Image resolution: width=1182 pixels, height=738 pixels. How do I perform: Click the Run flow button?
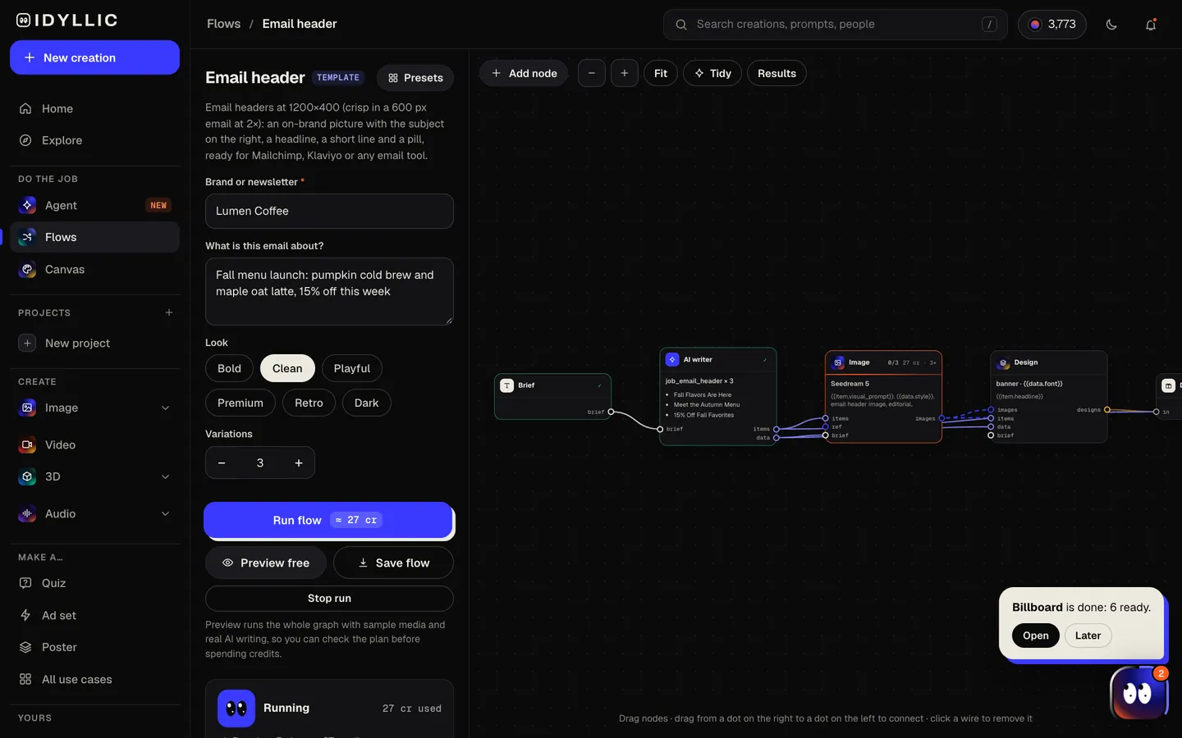(x=328, y=520)
